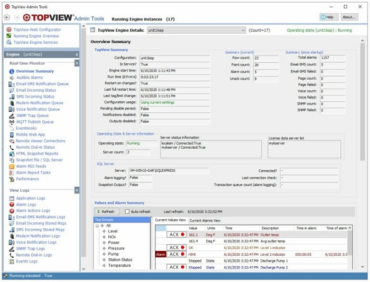Collapse the Engine (unit1kep) panel
Viewport: 370px width, 282px height.
tap(77, 54)
